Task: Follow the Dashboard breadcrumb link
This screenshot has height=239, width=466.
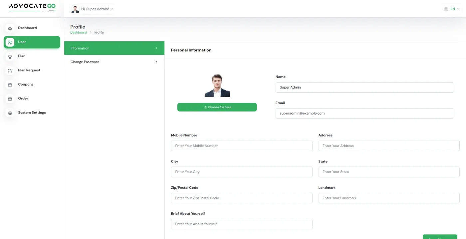Action: (79, 33)
